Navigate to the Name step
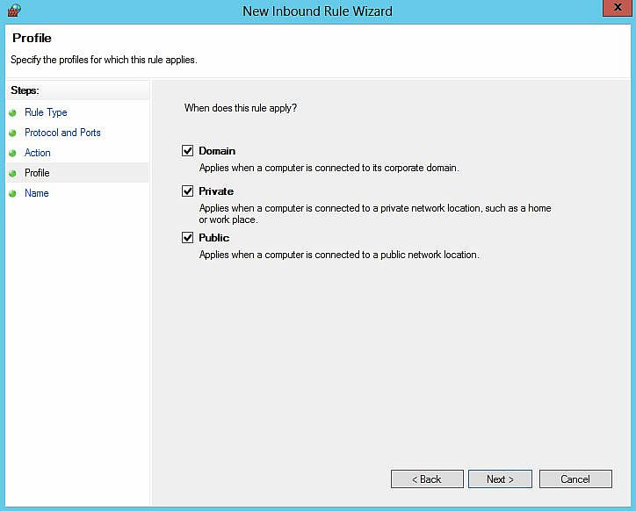The width and height of the screenshot is (636, 511). tap(37, 193)
